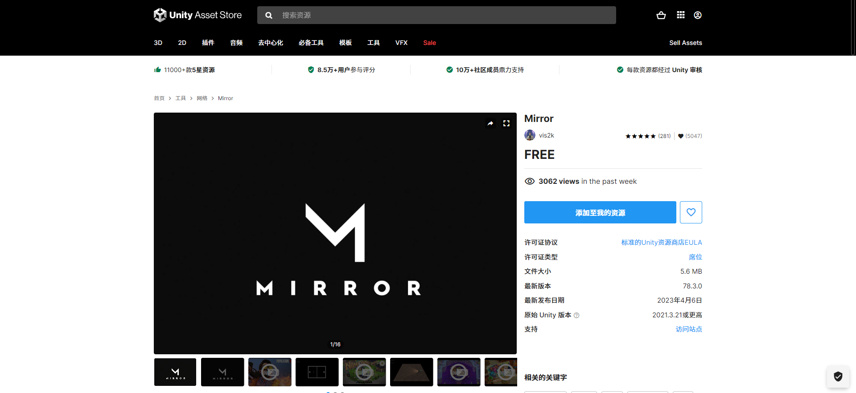Open the 工具 menu in navigation bar
Screen dimensions: 856x393
click(374, 43)
